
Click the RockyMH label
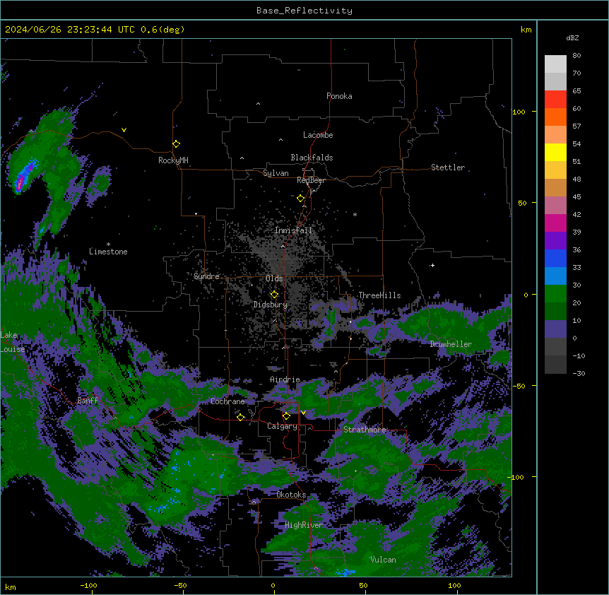coord(173,160)
